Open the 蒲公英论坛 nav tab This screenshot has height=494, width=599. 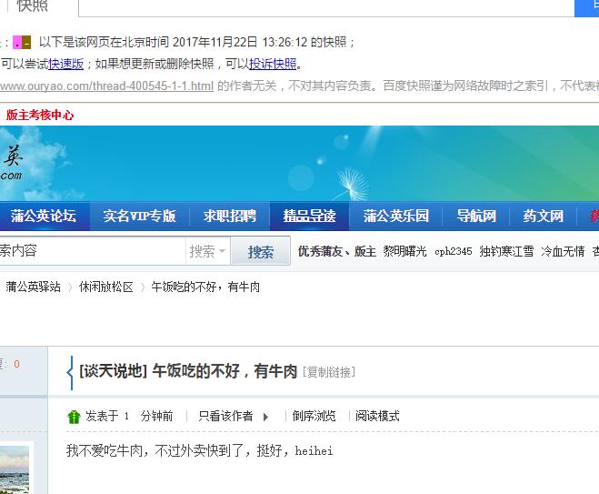(43, 216)
